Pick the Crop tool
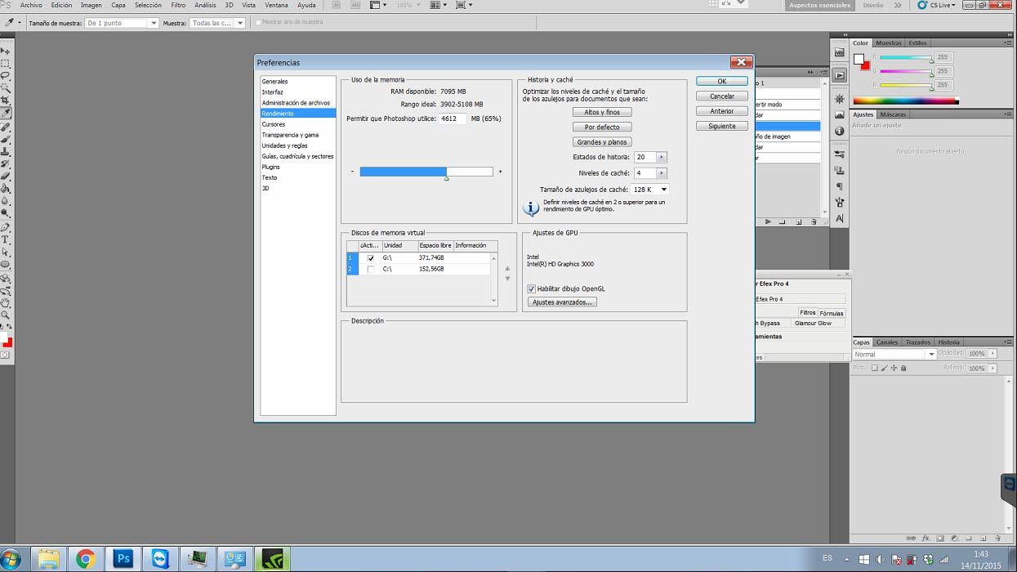The height and width of the screenshot is (572, 1017). click(x=5, y=101)
